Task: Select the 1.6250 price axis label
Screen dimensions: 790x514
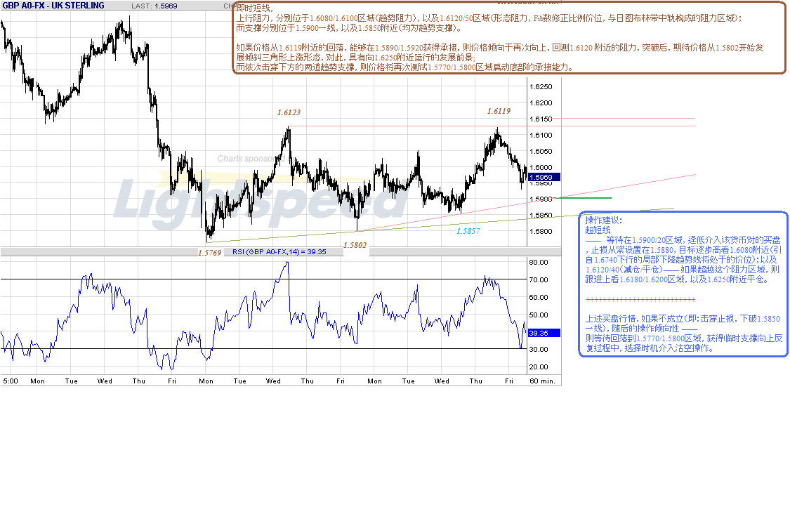Action: [x=541, y=86]
